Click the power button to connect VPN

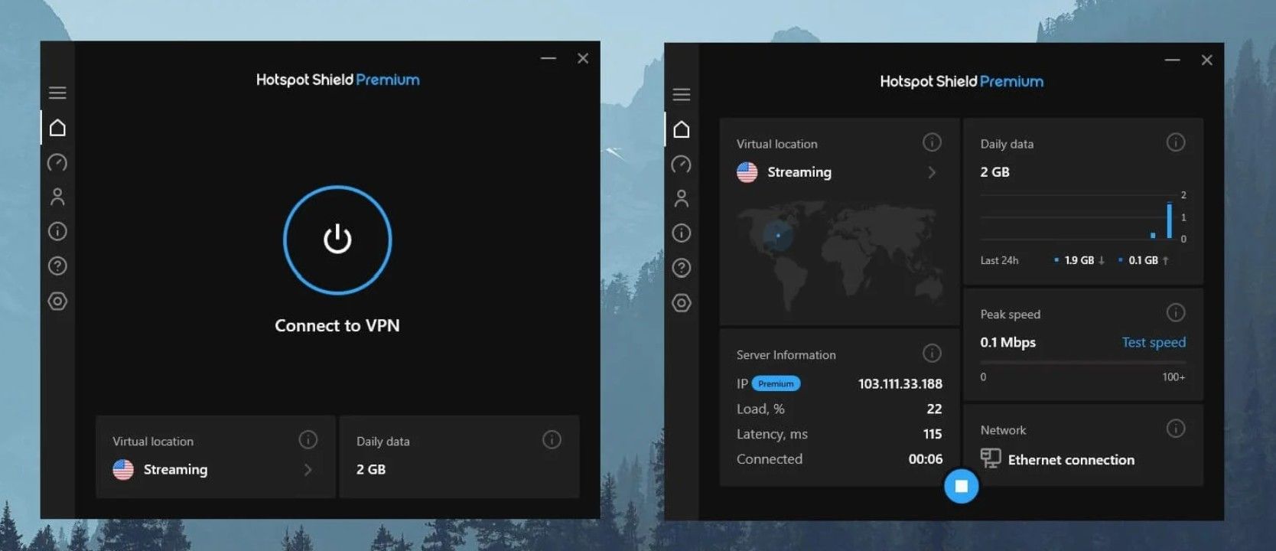337,240
